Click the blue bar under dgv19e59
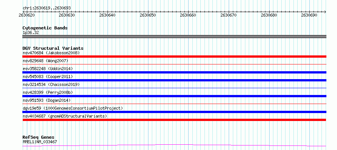 (174, 112)
